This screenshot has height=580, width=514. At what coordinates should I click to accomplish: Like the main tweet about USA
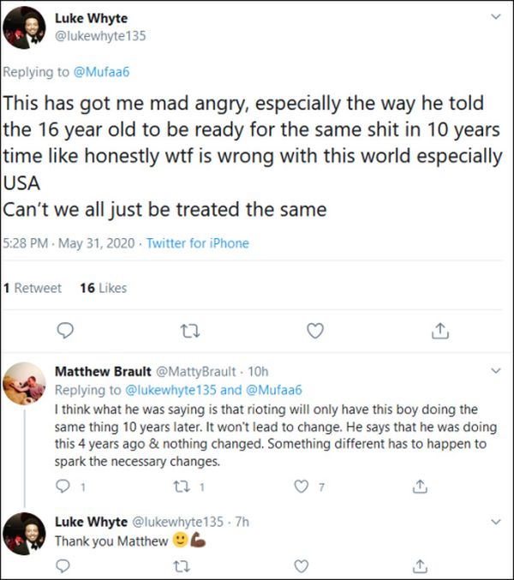(315, 330)
